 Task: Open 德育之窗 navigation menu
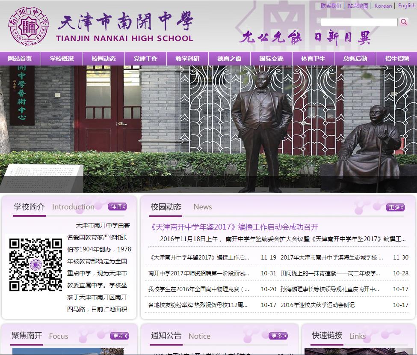[x=229, y=59]
